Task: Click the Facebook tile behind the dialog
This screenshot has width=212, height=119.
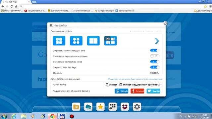Action: click(39, 79)
